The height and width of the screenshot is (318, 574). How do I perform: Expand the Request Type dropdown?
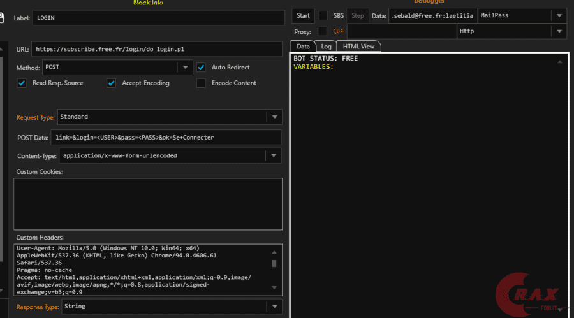(x=274, y=117)
